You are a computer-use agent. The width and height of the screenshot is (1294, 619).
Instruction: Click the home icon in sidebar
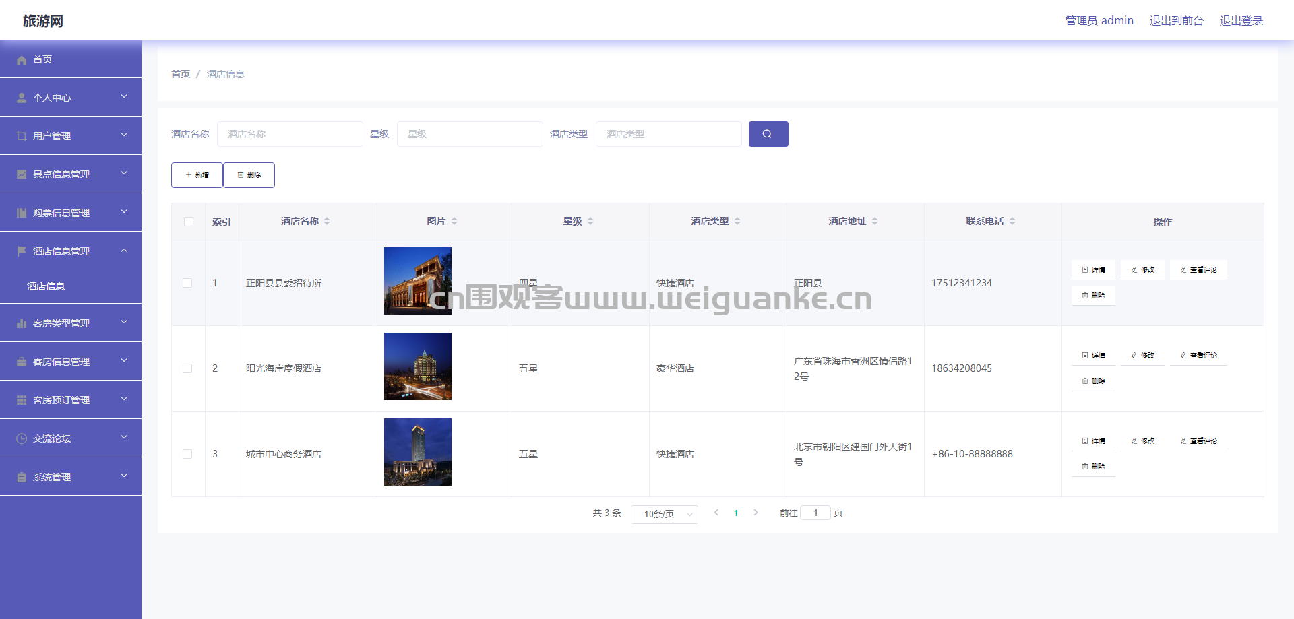tap(22, 60)
